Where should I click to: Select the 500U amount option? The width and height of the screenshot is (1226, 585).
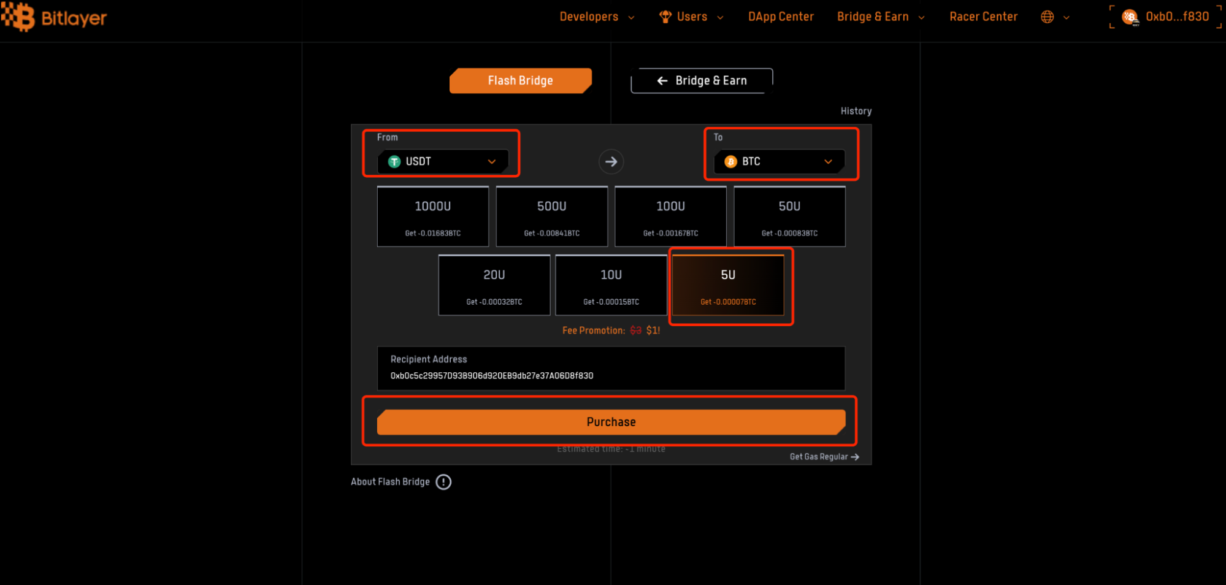552,216
